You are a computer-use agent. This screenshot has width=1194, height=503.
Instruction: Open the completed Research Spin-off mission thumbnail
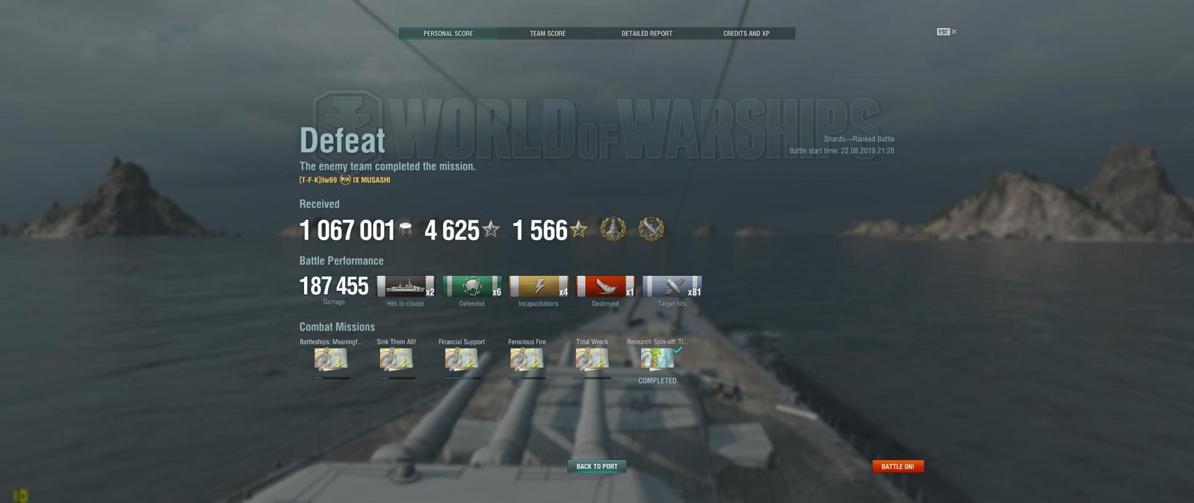click(657, 359)
